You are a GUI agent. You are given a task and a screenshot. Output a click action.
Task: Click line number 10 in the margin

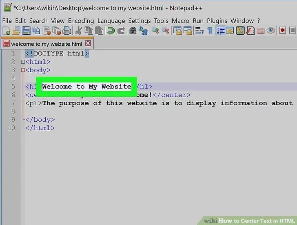[11, 128]
